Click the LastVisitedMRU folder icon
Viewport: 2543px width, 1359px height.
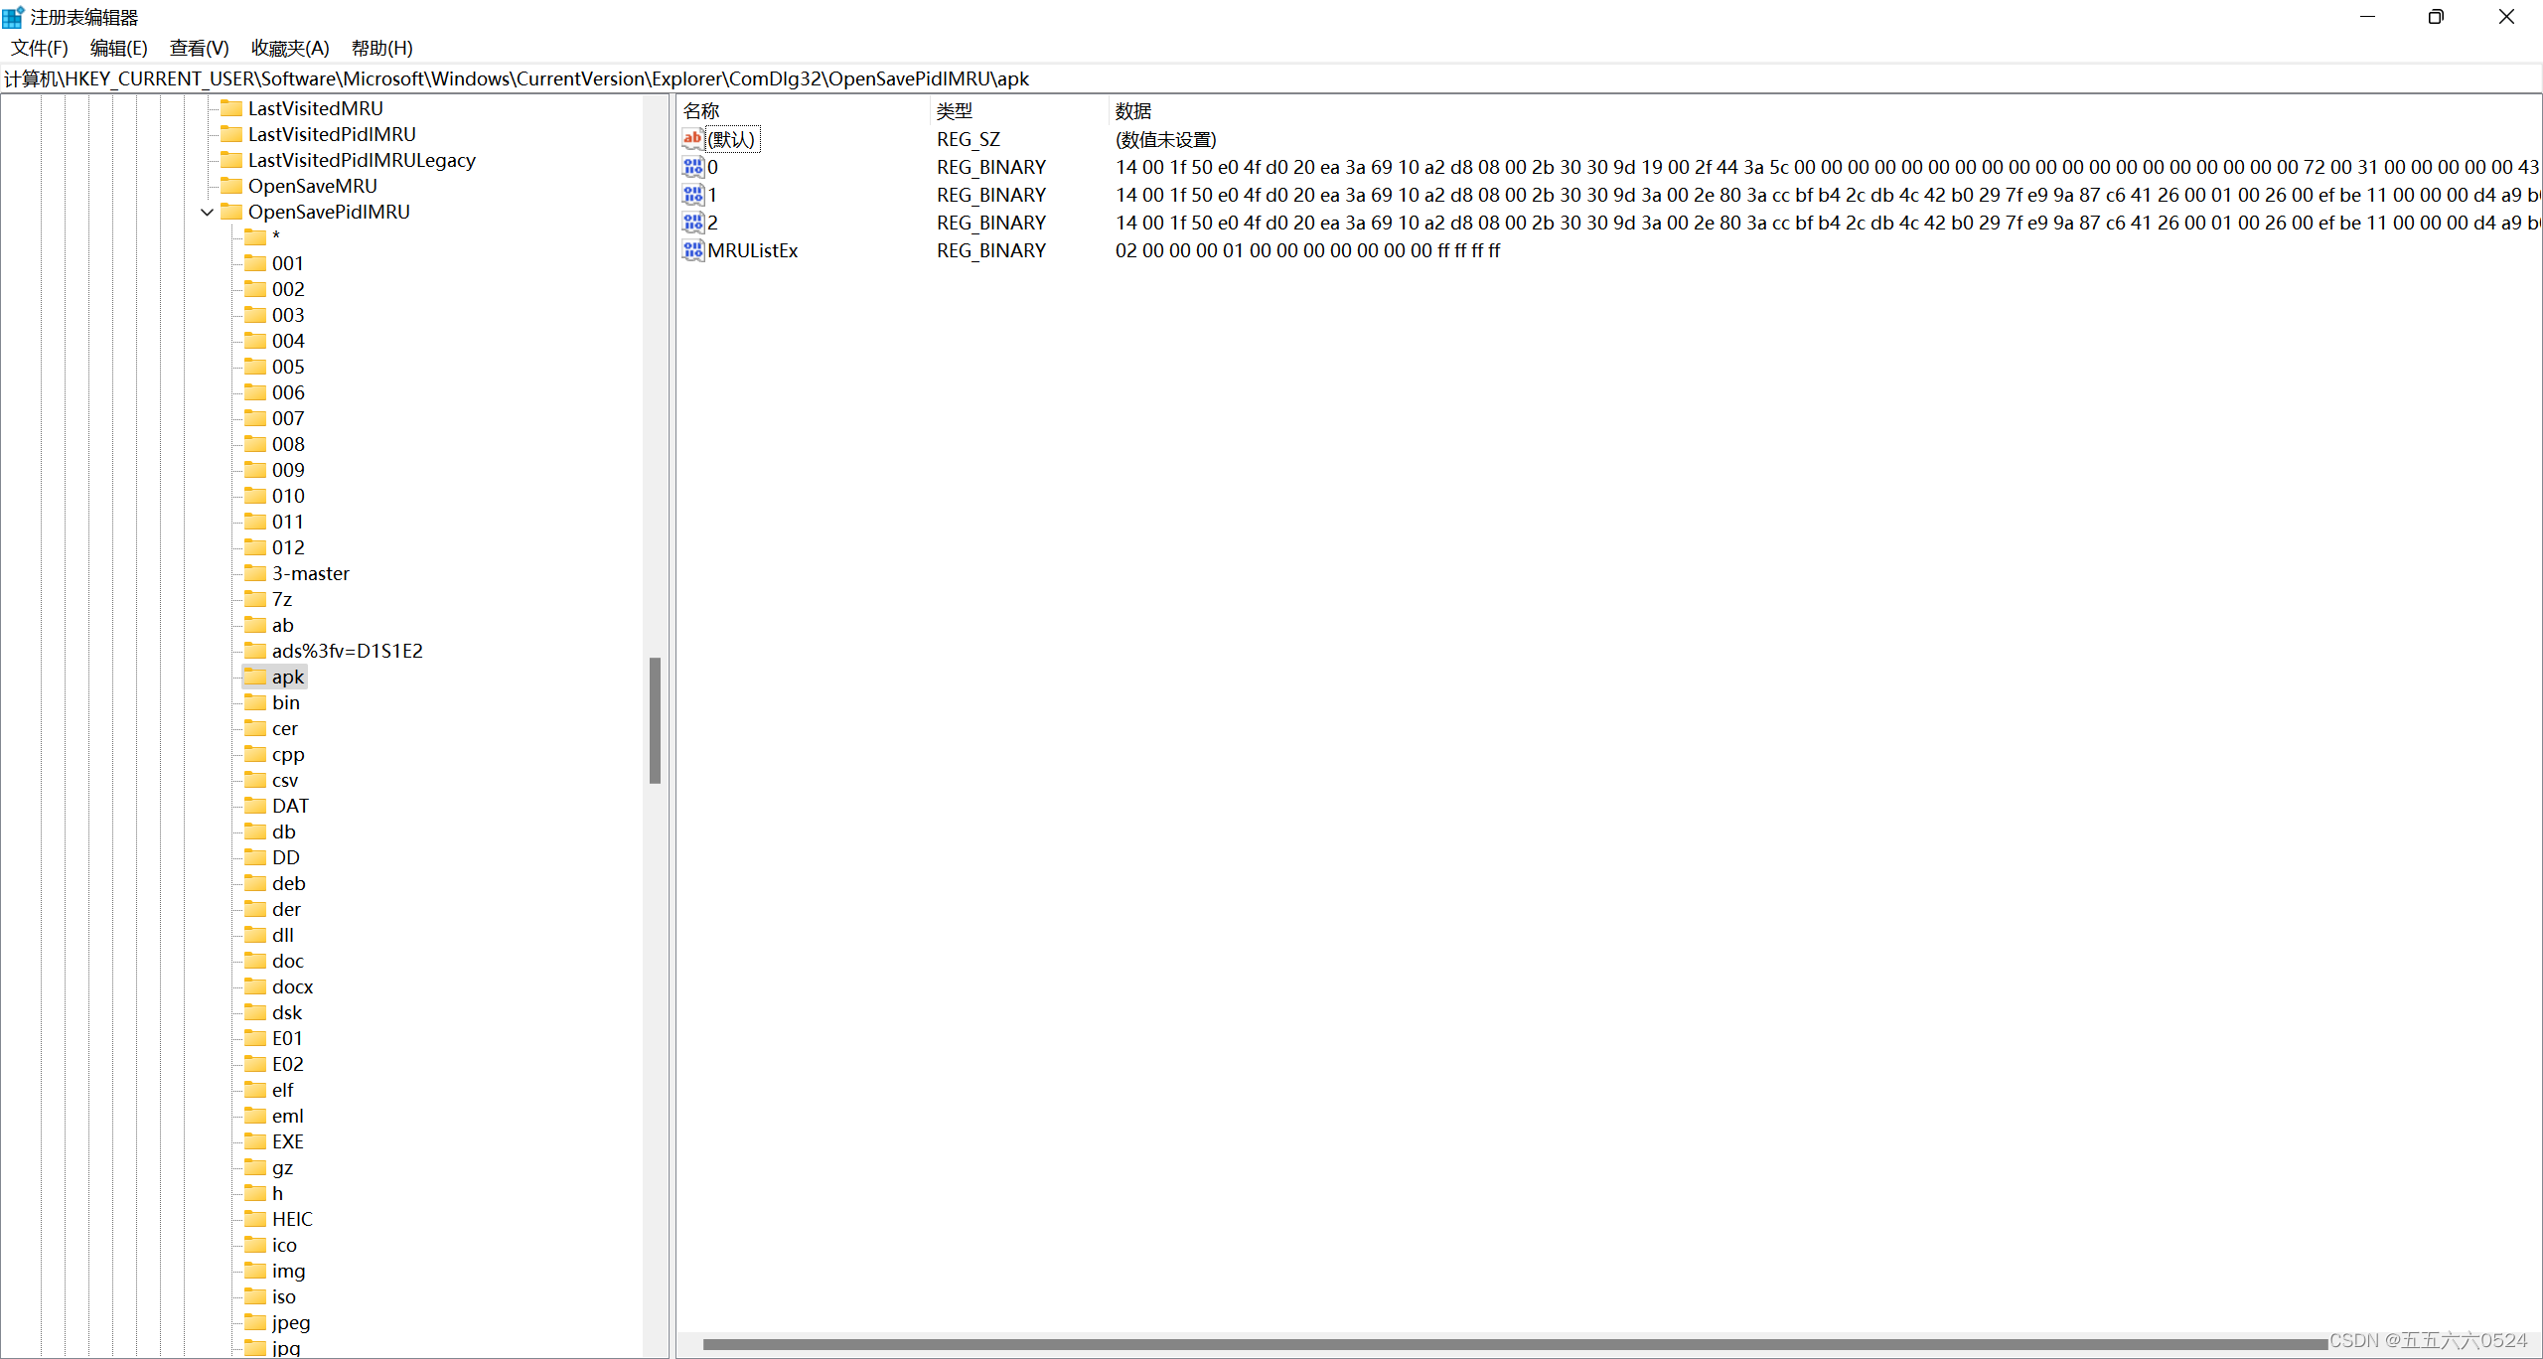(231, 108)
